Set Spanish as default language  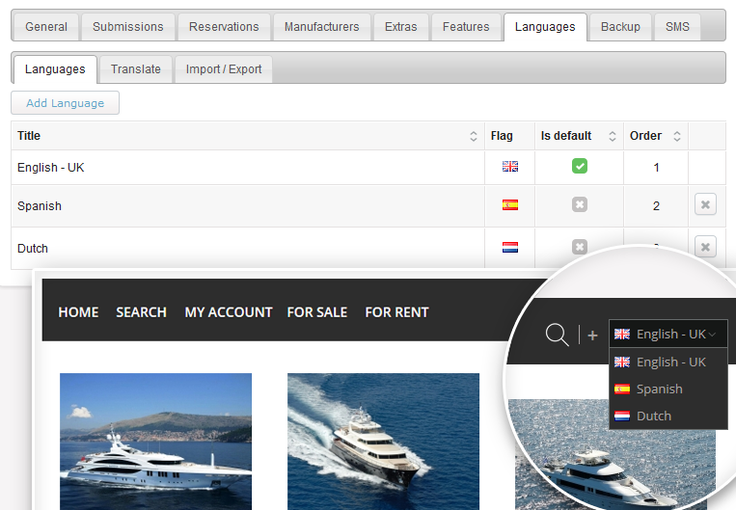click(580, 204)
